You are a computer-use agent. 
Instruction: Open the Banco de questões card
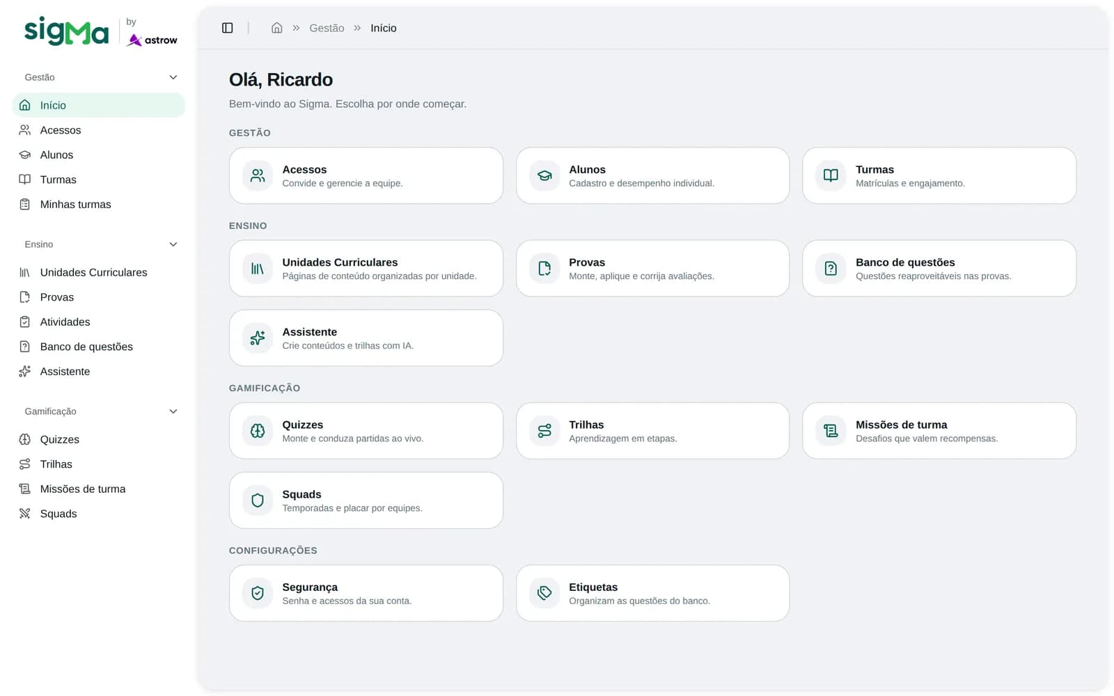[x=939, y=269]
